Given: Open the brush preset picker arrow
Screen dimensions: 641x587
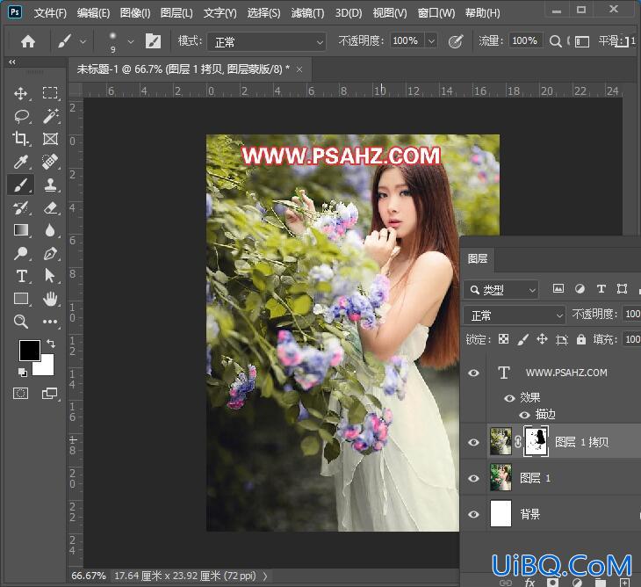Looking at the screenshot, I should click(131, 41).
